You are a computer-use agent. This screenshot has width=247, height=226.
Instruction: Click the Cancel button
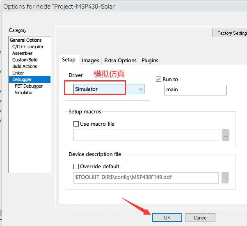[x=200, y=218]
